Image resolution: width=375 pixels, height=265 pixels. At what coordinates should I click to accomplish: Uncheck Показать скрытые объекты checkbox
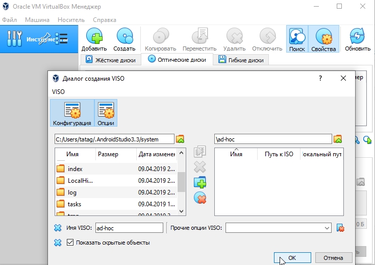(x=70, y=242)
